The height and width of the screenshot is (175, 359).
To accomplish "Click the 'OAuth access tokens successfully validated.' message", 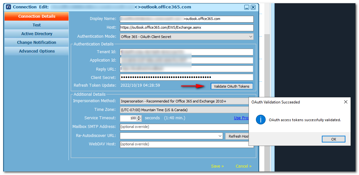I will (305, 120).
